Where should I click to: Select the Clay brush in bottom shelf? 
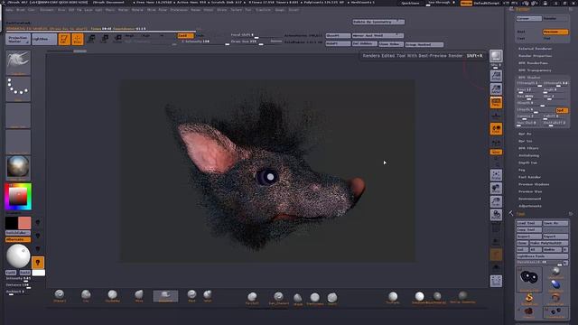pyautogui.click(x=86, y=295)
